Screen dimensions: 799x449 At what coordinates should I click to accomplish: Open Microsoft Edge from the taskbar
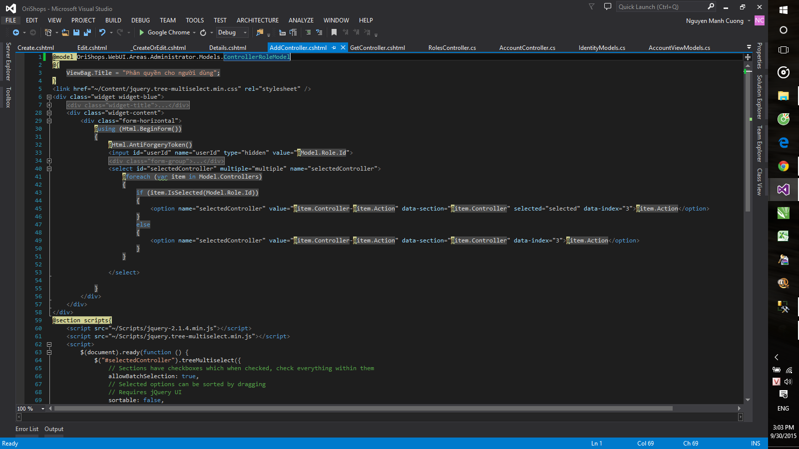pyautogui.click(x=784, y=143)
